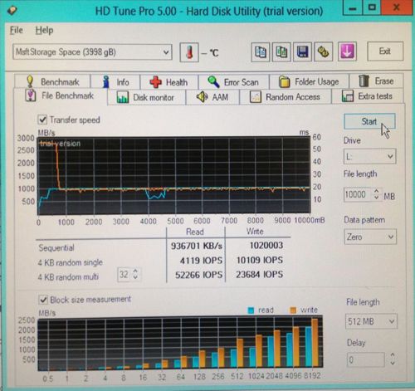This screenshot has width=415, height=391.
Task: Increase file length with up arrow
Action: (x=376, y=191)
